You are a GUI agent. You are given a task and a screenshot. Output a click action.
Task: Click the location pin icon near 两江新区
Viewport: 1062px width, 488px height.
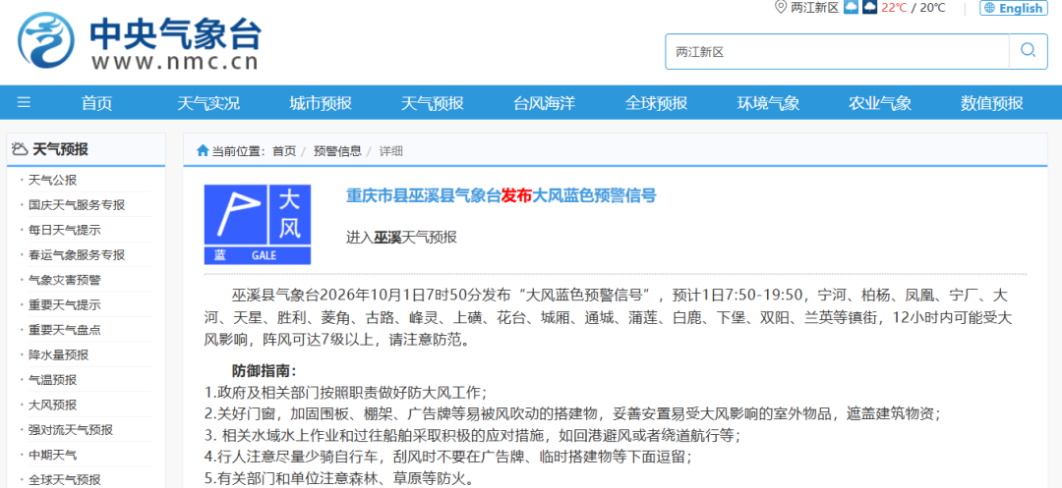pyautogui.click(x=781, y=8)
